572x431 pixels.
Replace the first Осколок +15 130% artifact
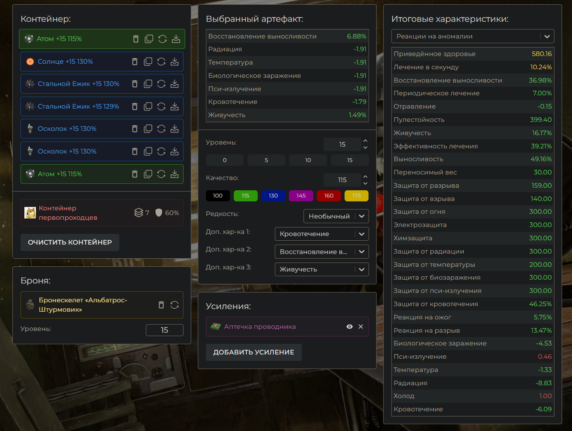click(161, 129)
